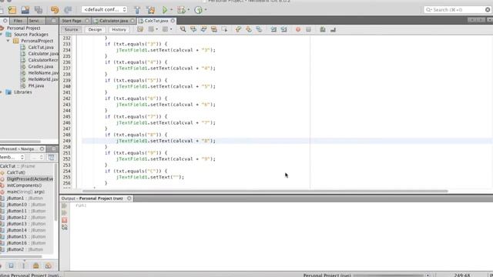Open the Start Page tab
The image size is (493, 277).
coord(72,21)
